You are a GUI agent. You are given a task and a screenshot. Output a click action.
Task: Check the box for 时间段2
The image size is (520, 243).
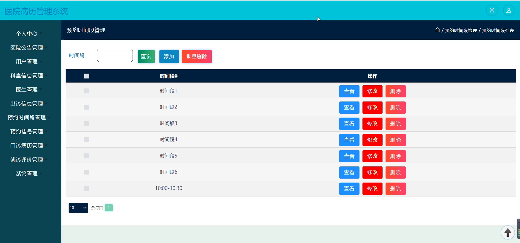[x=87, y=107]
